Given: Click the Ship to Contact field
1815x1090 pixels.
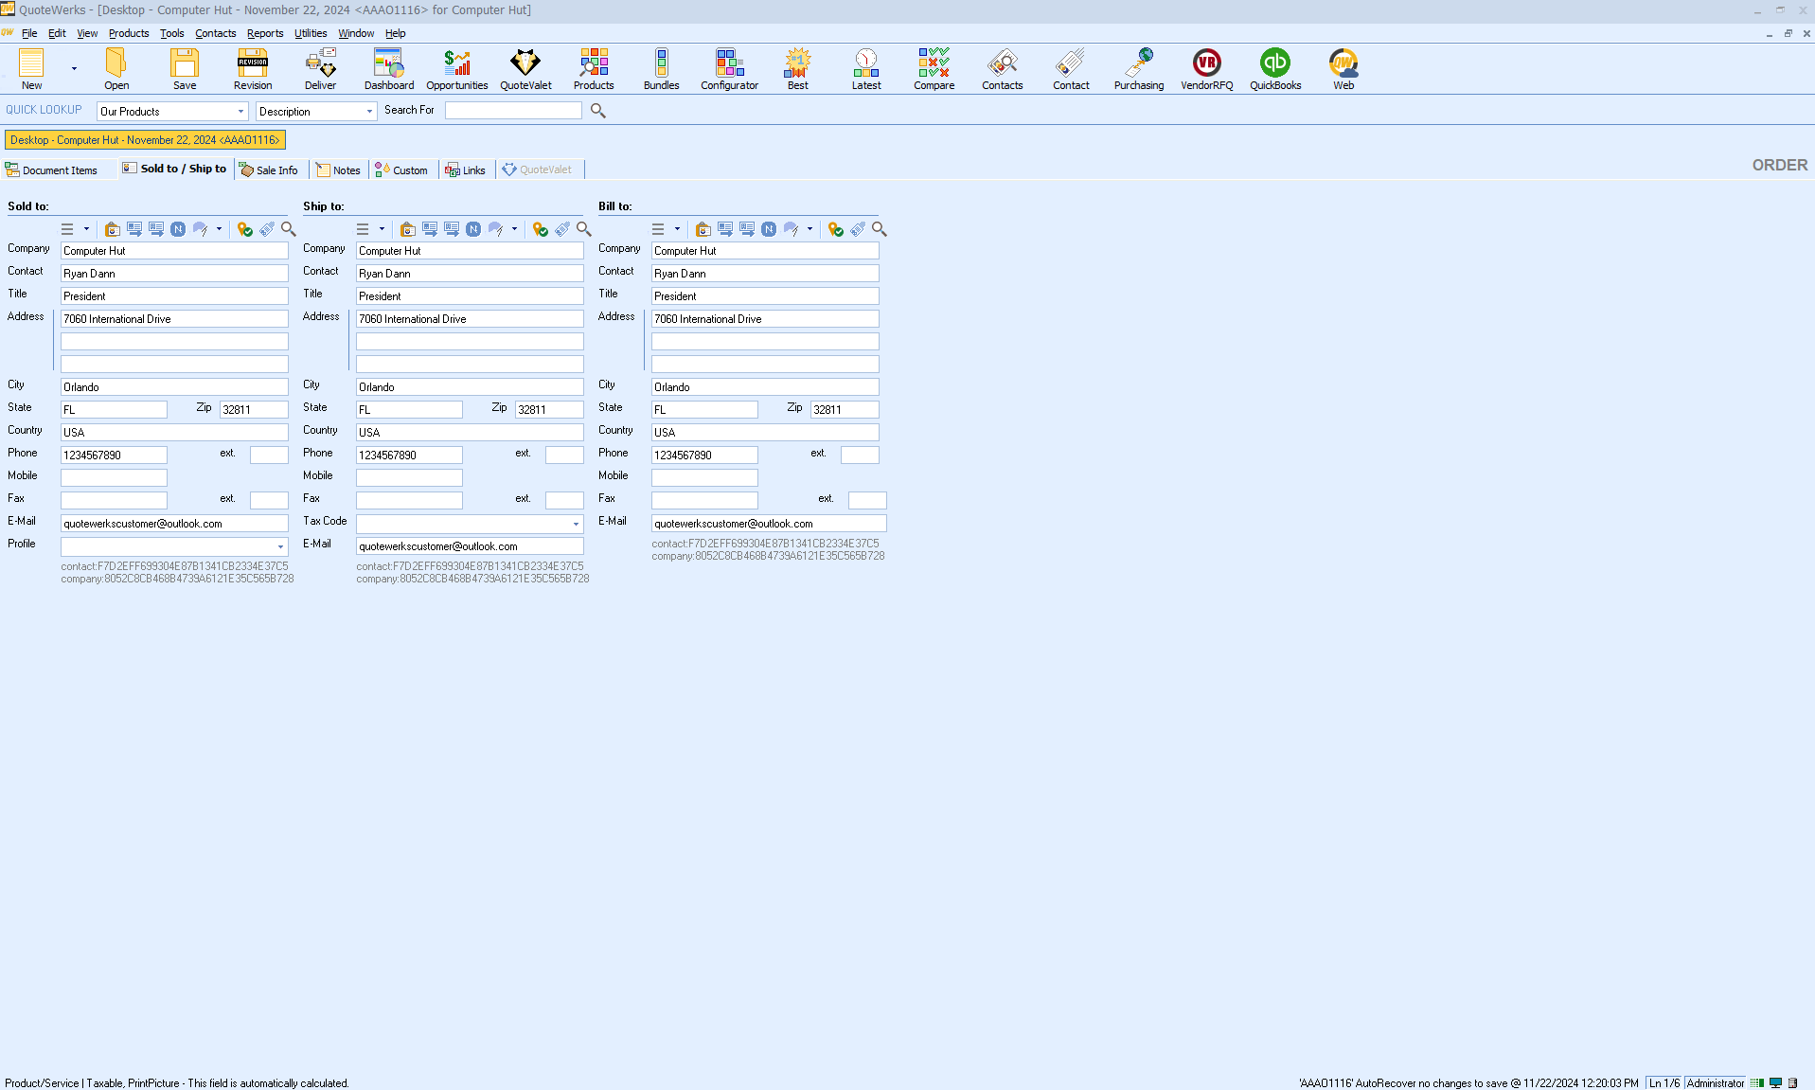Looking at the screenshot, I should [x=470, y=274].
